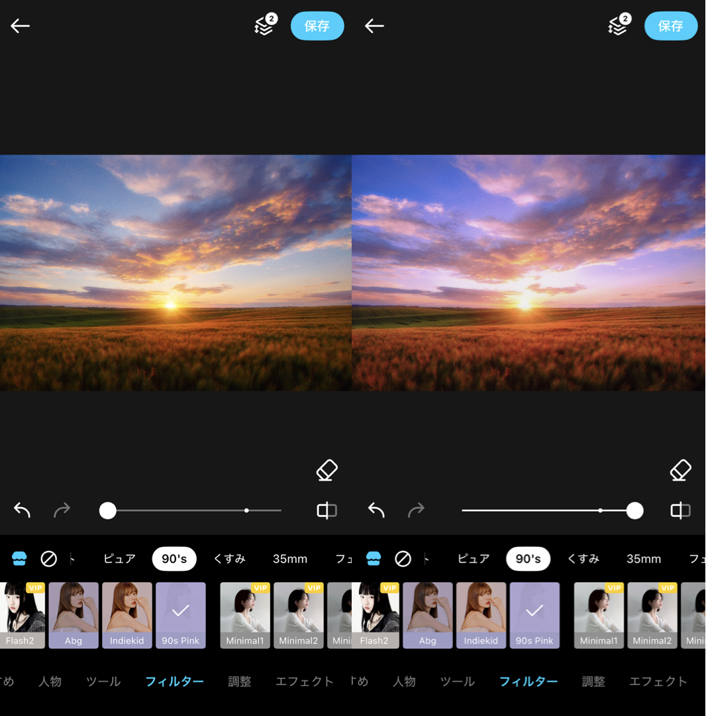Toggle the compare split view on the right screen
This screenshot has width=706, height=716.
coord(680,510)
